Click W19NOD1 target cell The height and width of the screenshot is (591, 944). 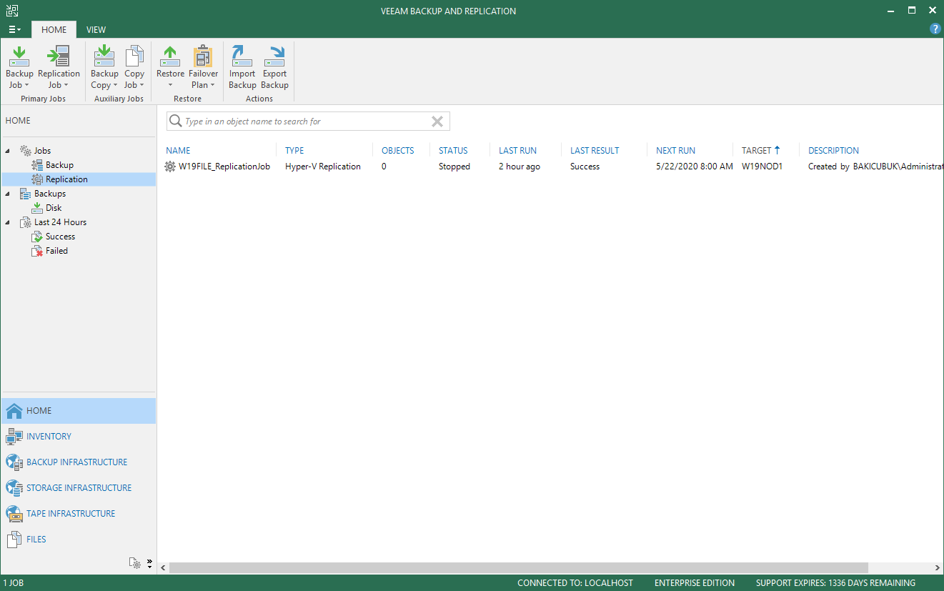762,167
